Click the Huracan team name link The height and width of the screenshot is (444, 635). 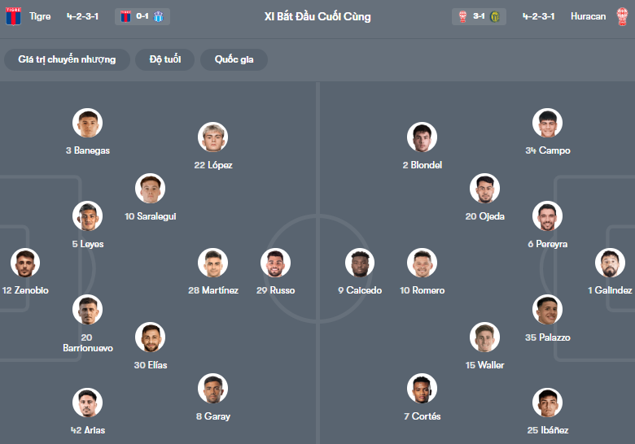click(x=588, y=16)
